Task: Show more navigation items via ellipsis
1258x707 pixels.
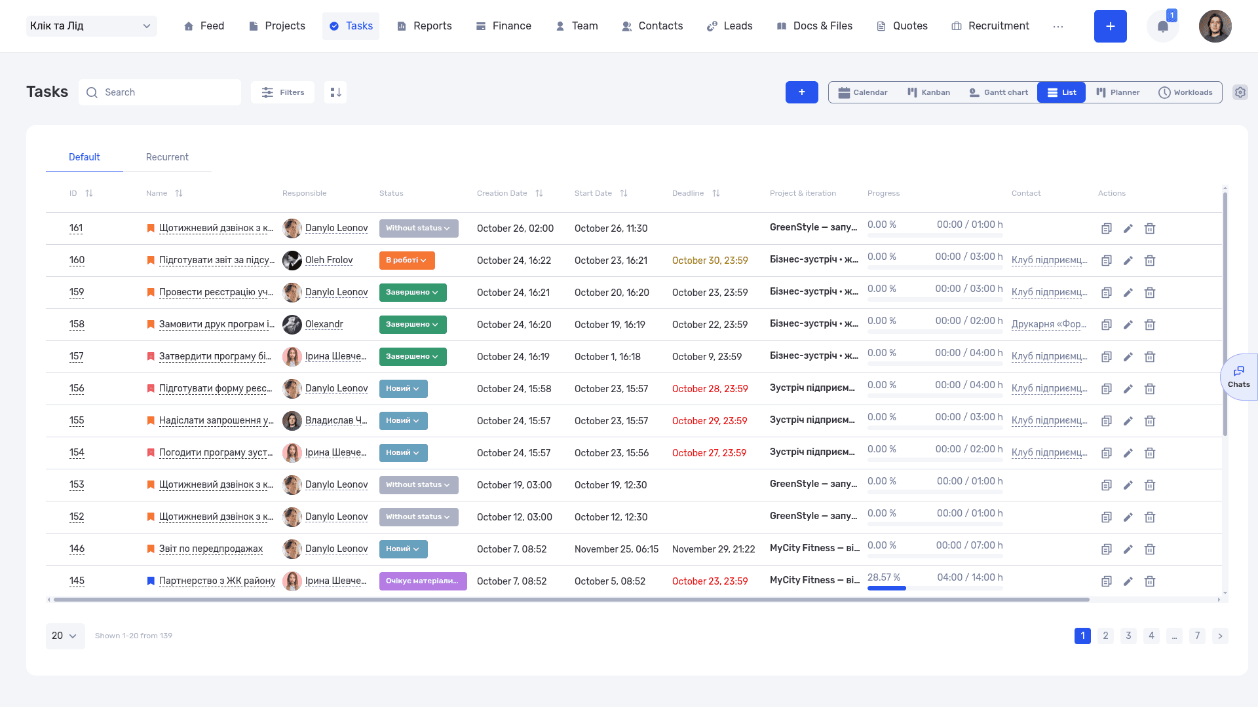Action: point(1058,26)
